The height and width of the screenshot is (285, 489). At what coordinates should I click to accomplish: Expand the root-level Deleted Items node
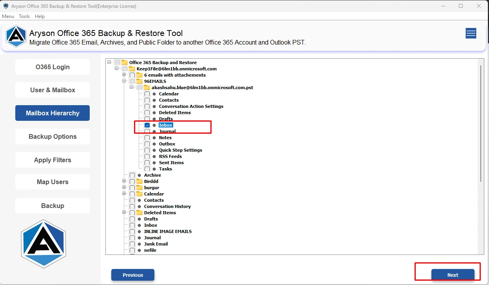point(124,212)
